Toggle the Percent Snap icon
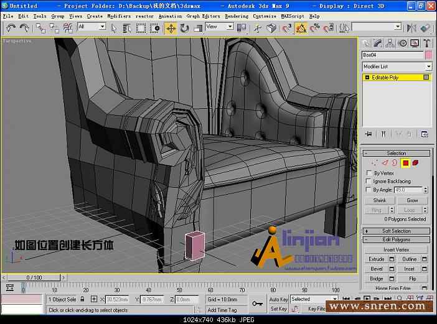 pos(314,28)
